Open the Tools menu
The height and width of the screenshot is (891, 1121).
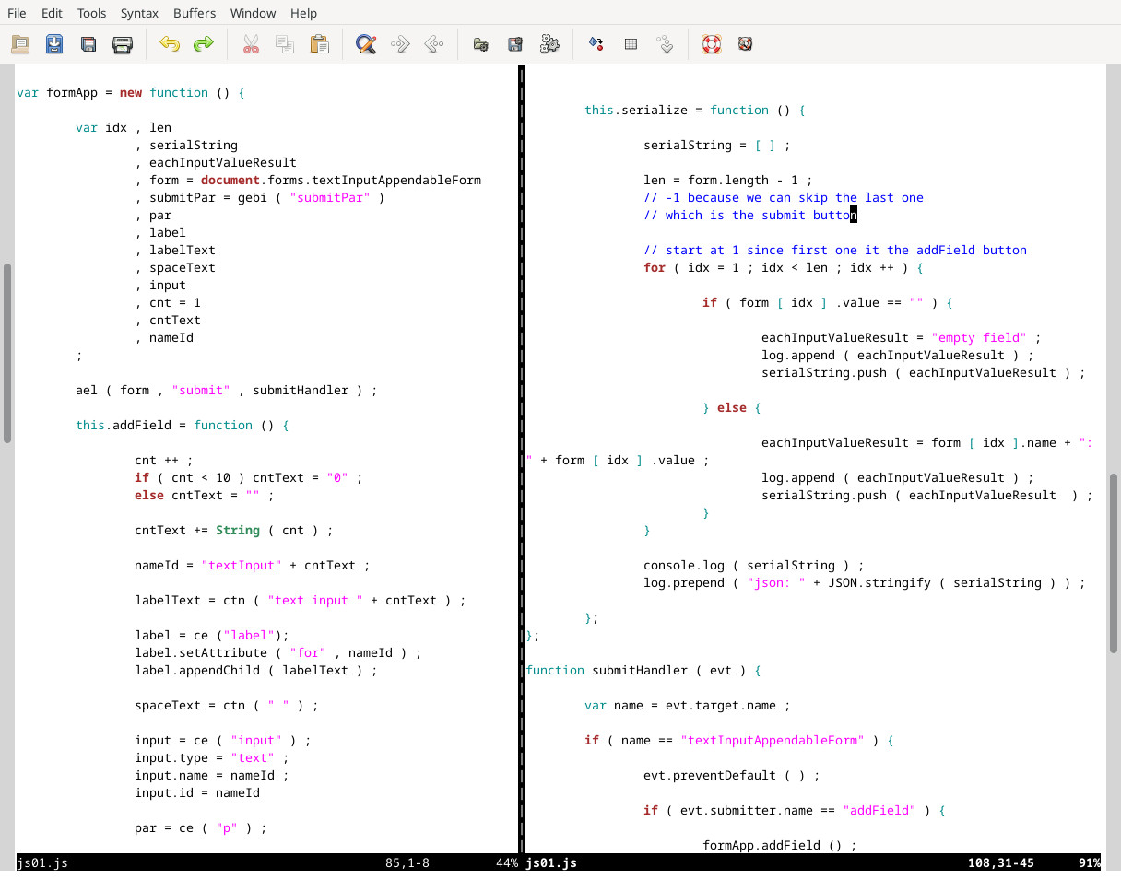[91, 13]
